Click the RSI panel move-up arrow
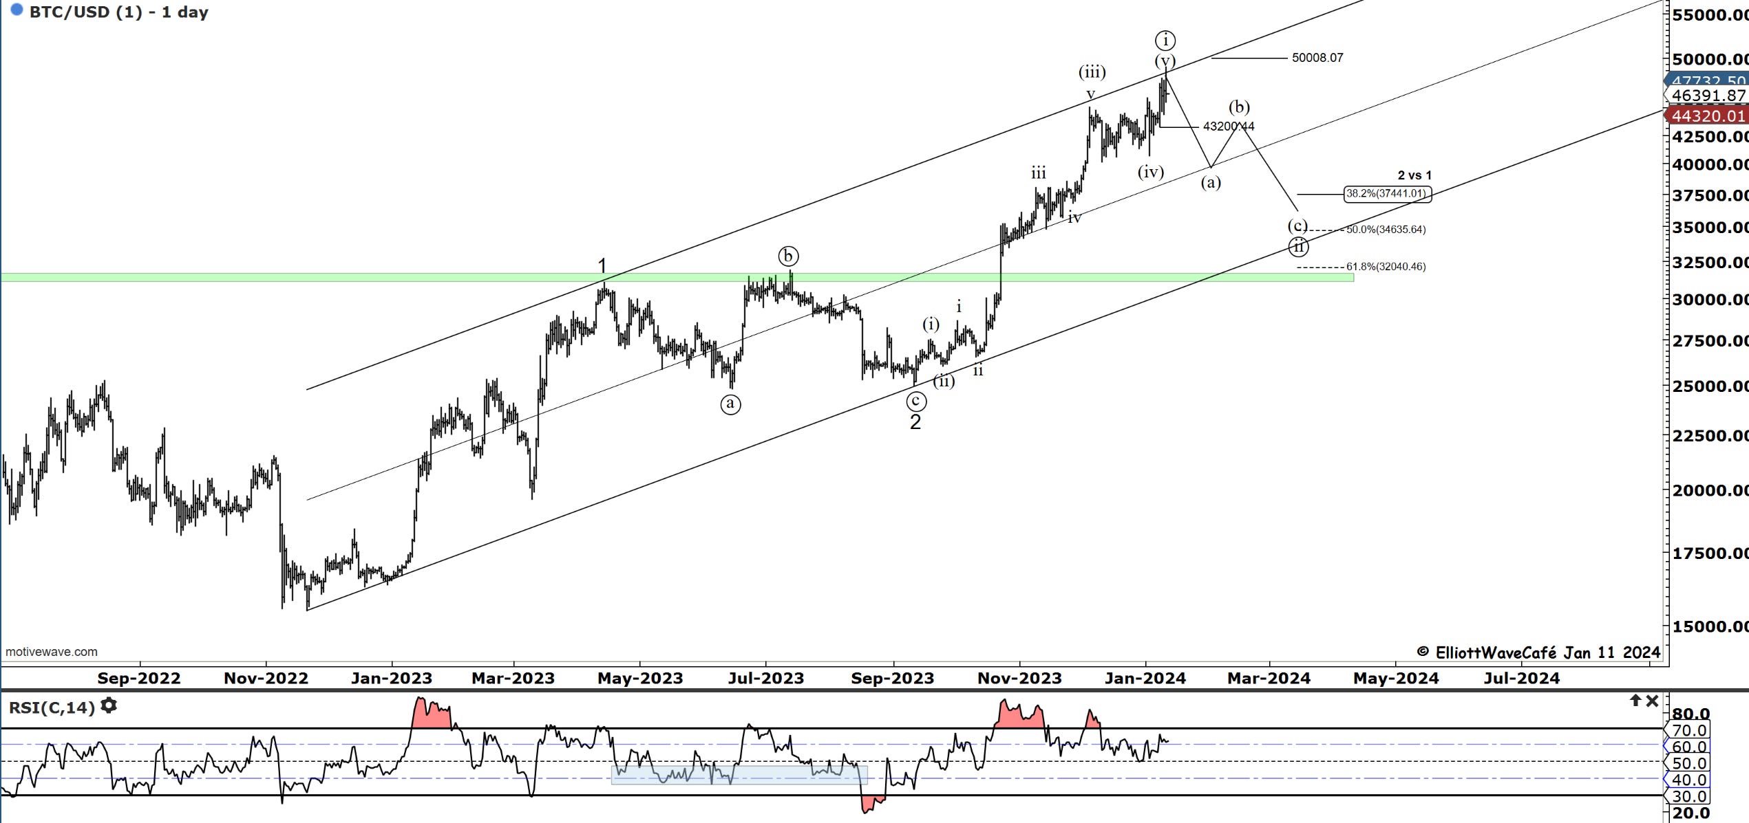The image size is (1749, 823). [1635, 701]
